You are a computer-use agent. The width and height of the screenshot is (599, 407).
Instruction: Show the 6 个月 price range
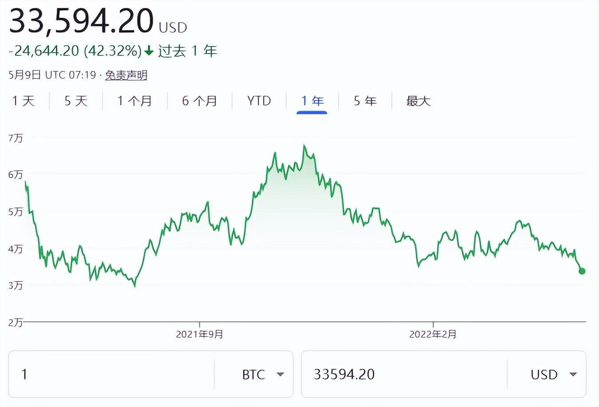point(199,101)
